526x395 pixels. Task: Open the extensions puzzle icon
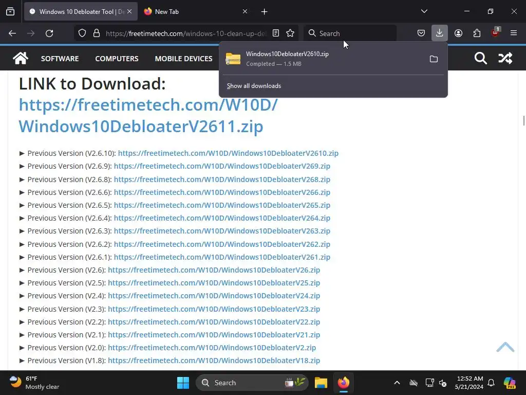[x=477, y=33]
